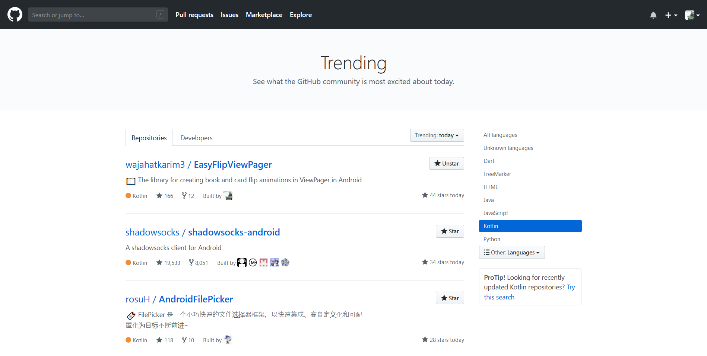Image resolution: width=707 pixels, height=356 pixels.
Task: Open the shadowsocks / shadowsocks-android repository link
Action: [x=203, y=232]
